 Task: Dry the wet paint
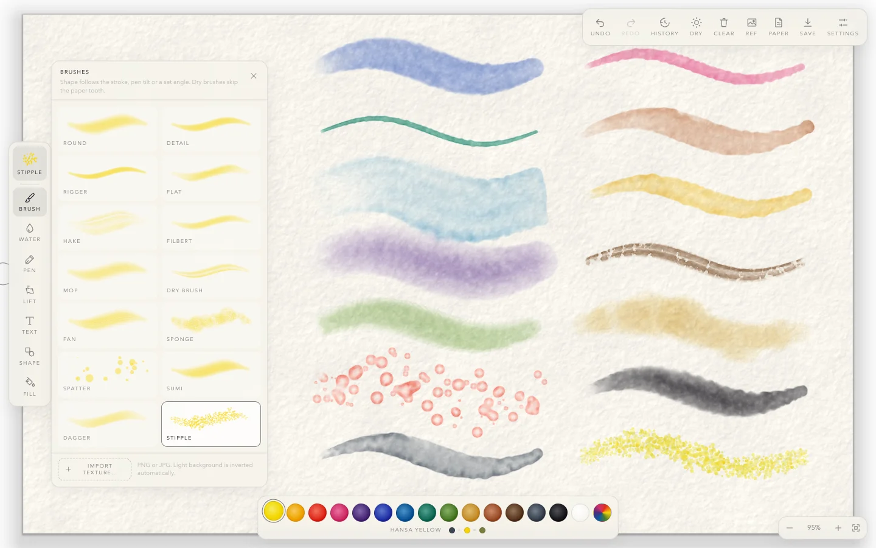click(x=696, y=27)
